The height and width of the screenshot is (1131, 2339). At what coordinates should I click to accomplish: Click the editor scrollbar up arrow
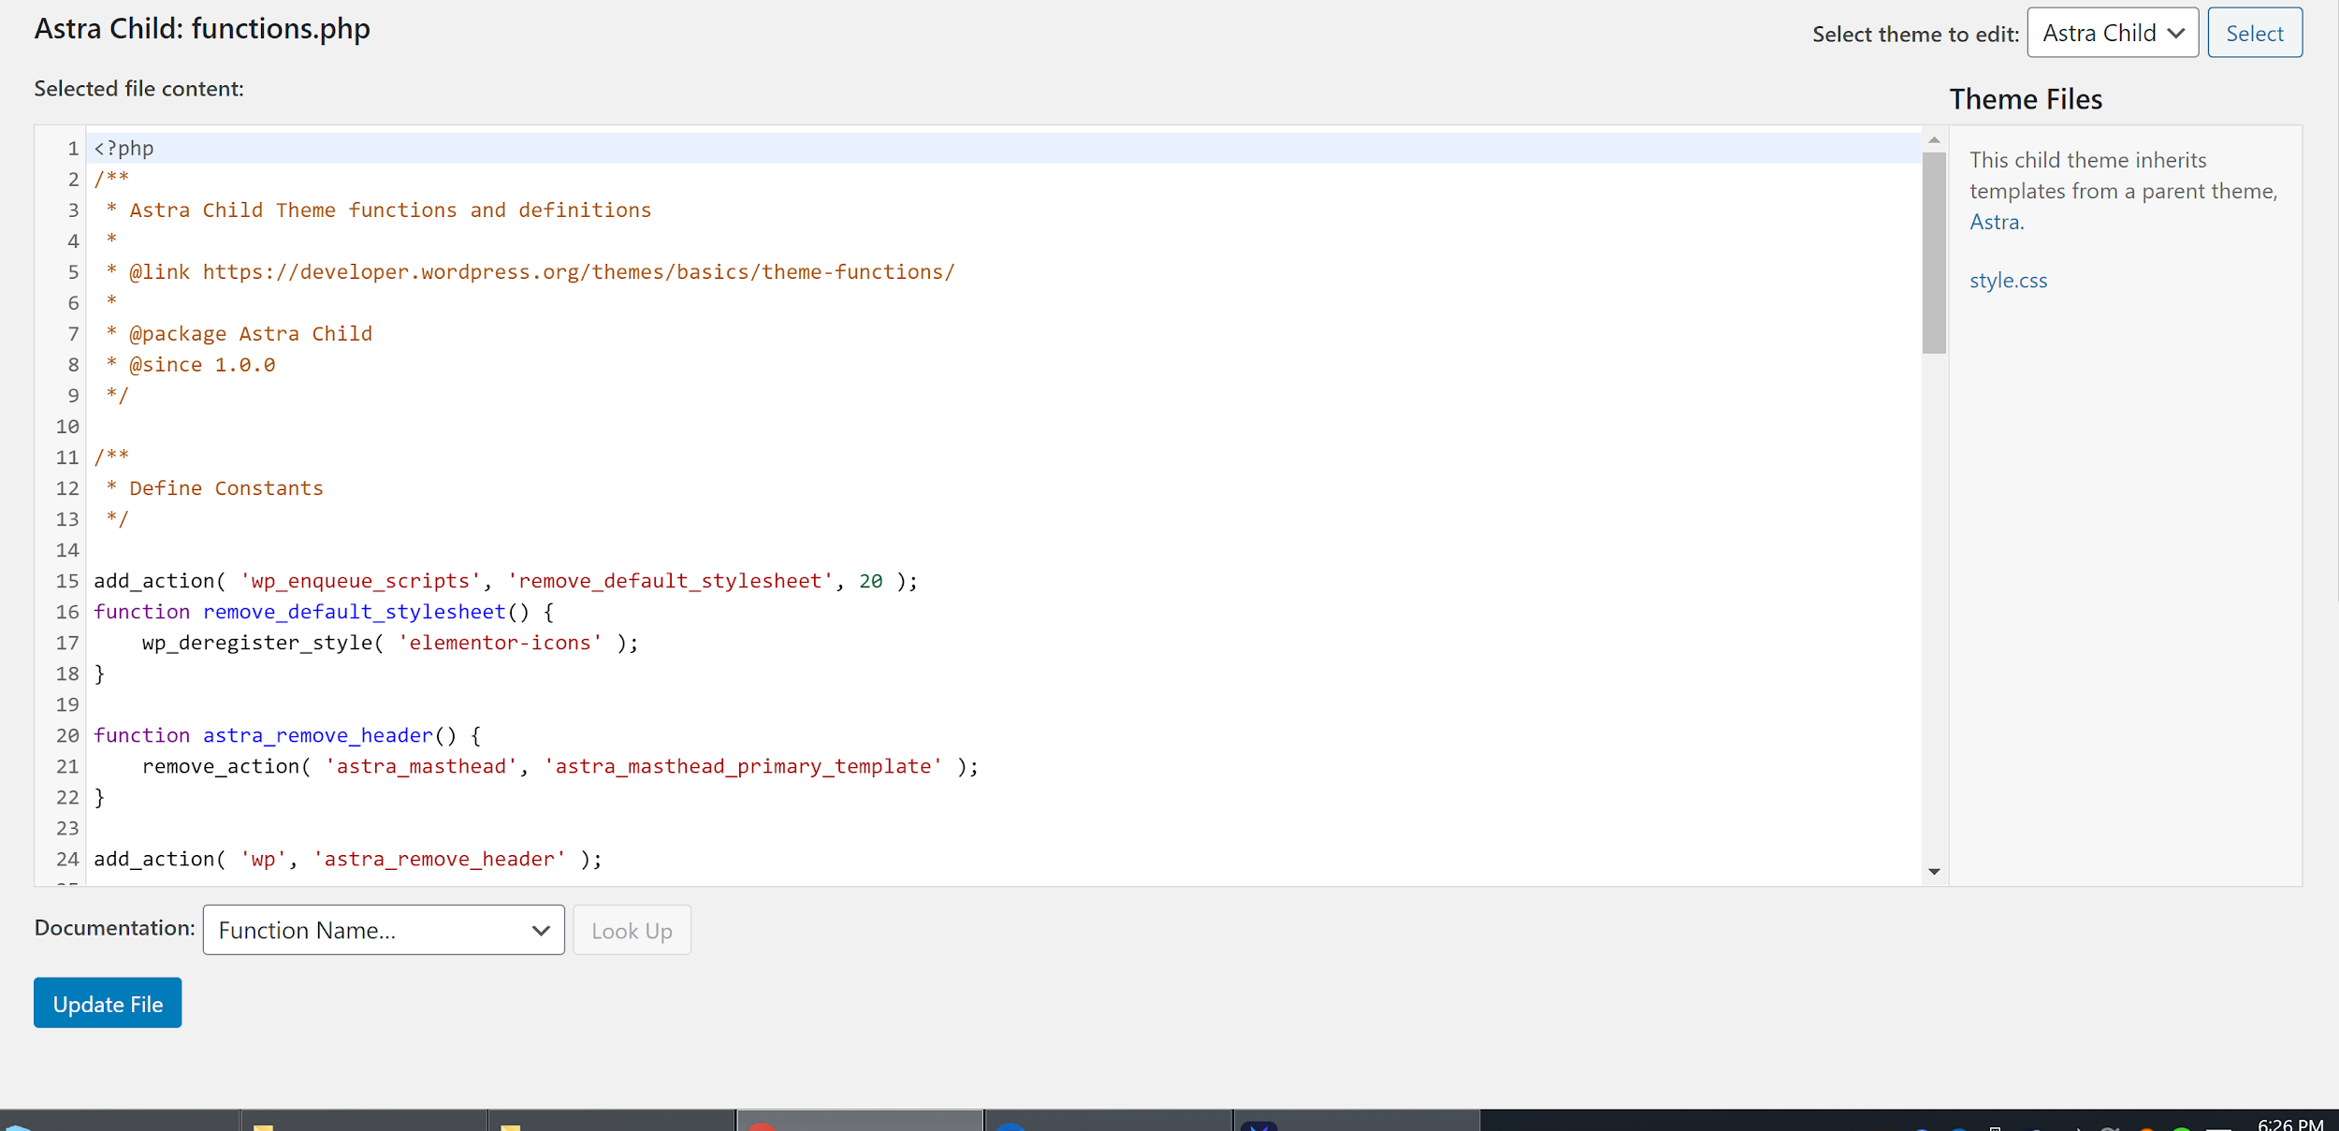pyautogui.click(x=1934, y=140)
